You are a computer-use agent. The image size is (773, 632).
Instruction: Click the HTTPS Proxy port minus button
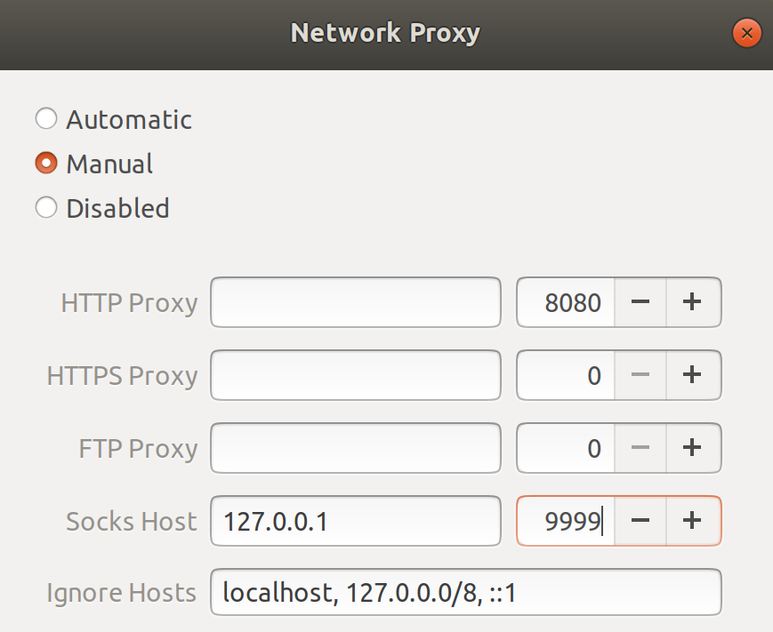tap(640, 375)
